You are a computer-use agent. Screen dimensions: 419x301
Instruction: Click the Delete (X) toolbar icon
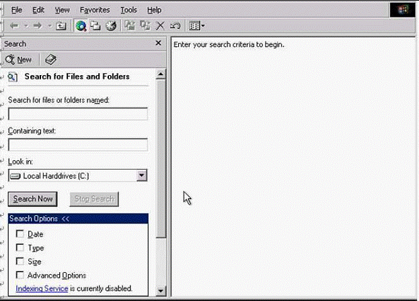coord(160,26)
